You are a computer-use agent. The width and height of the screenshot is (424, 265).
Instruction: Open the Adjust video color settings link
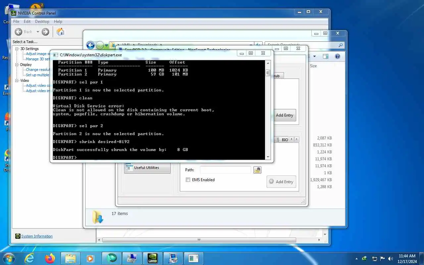click(x=38, y=85)
